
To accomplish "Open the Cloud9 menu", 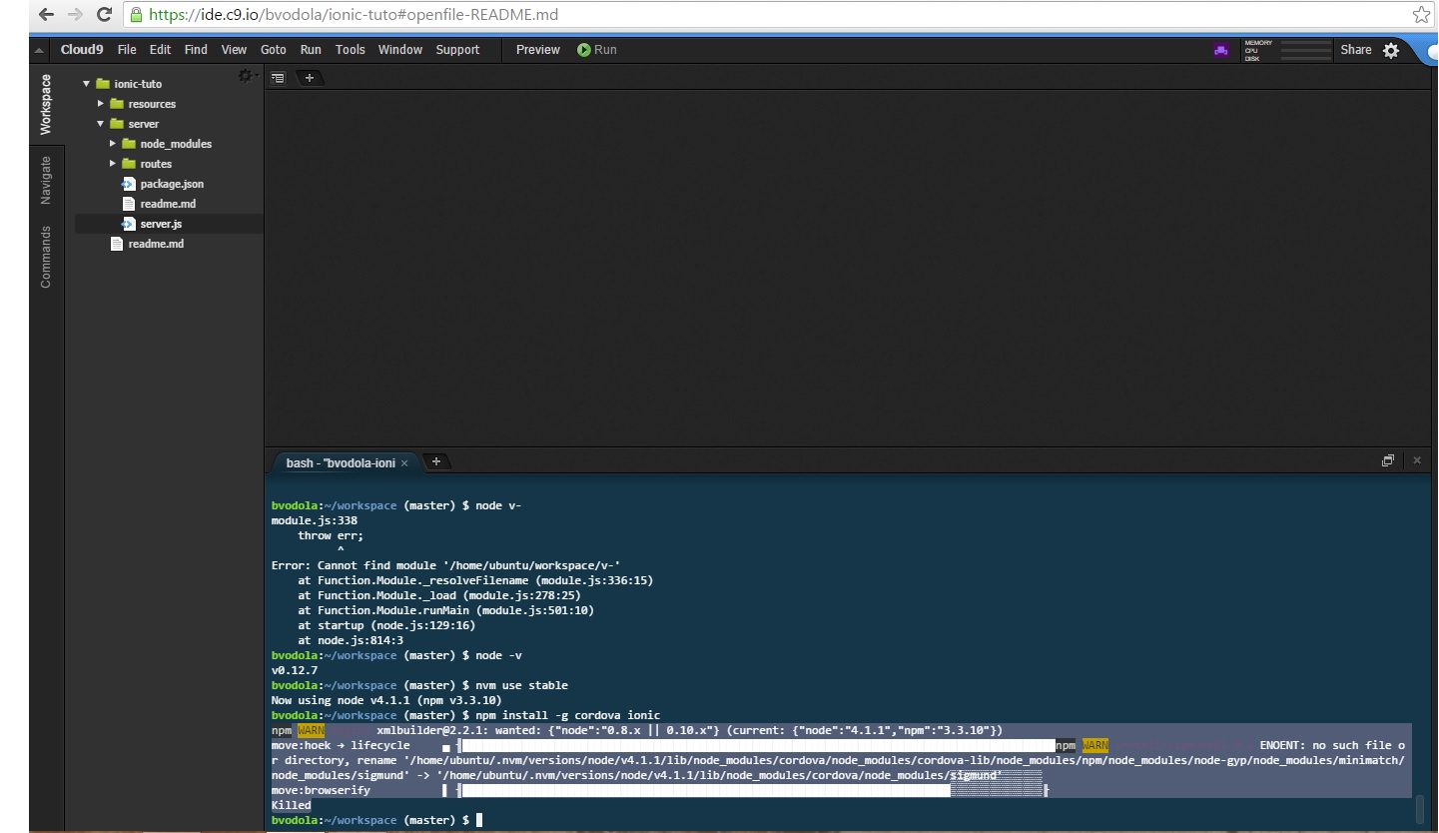I will pos(82,50).
